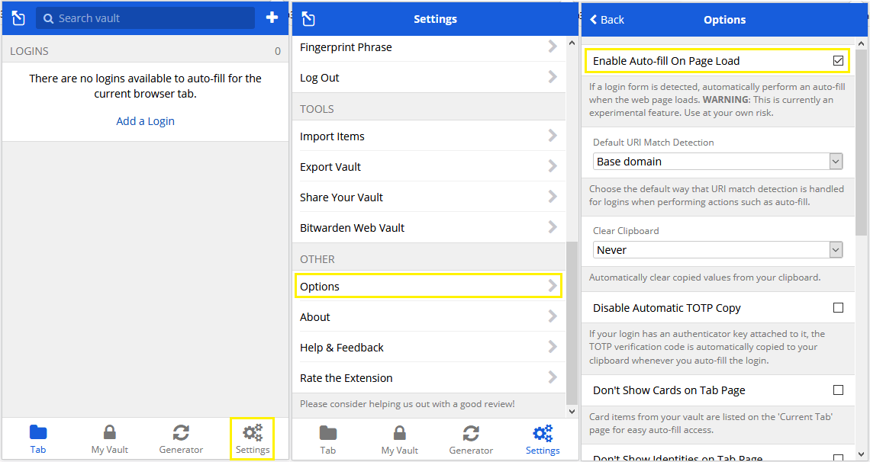Enable Don't Show Cards on Tab Page
Image resolution: width=870 pixels, height=462 pixels.
[x=838, y=390]
